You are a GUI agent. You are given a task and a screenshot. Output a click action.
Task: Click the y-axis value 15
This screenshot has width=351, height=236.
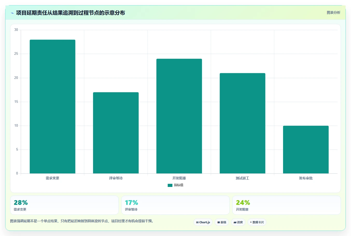(x=16, y=102)
